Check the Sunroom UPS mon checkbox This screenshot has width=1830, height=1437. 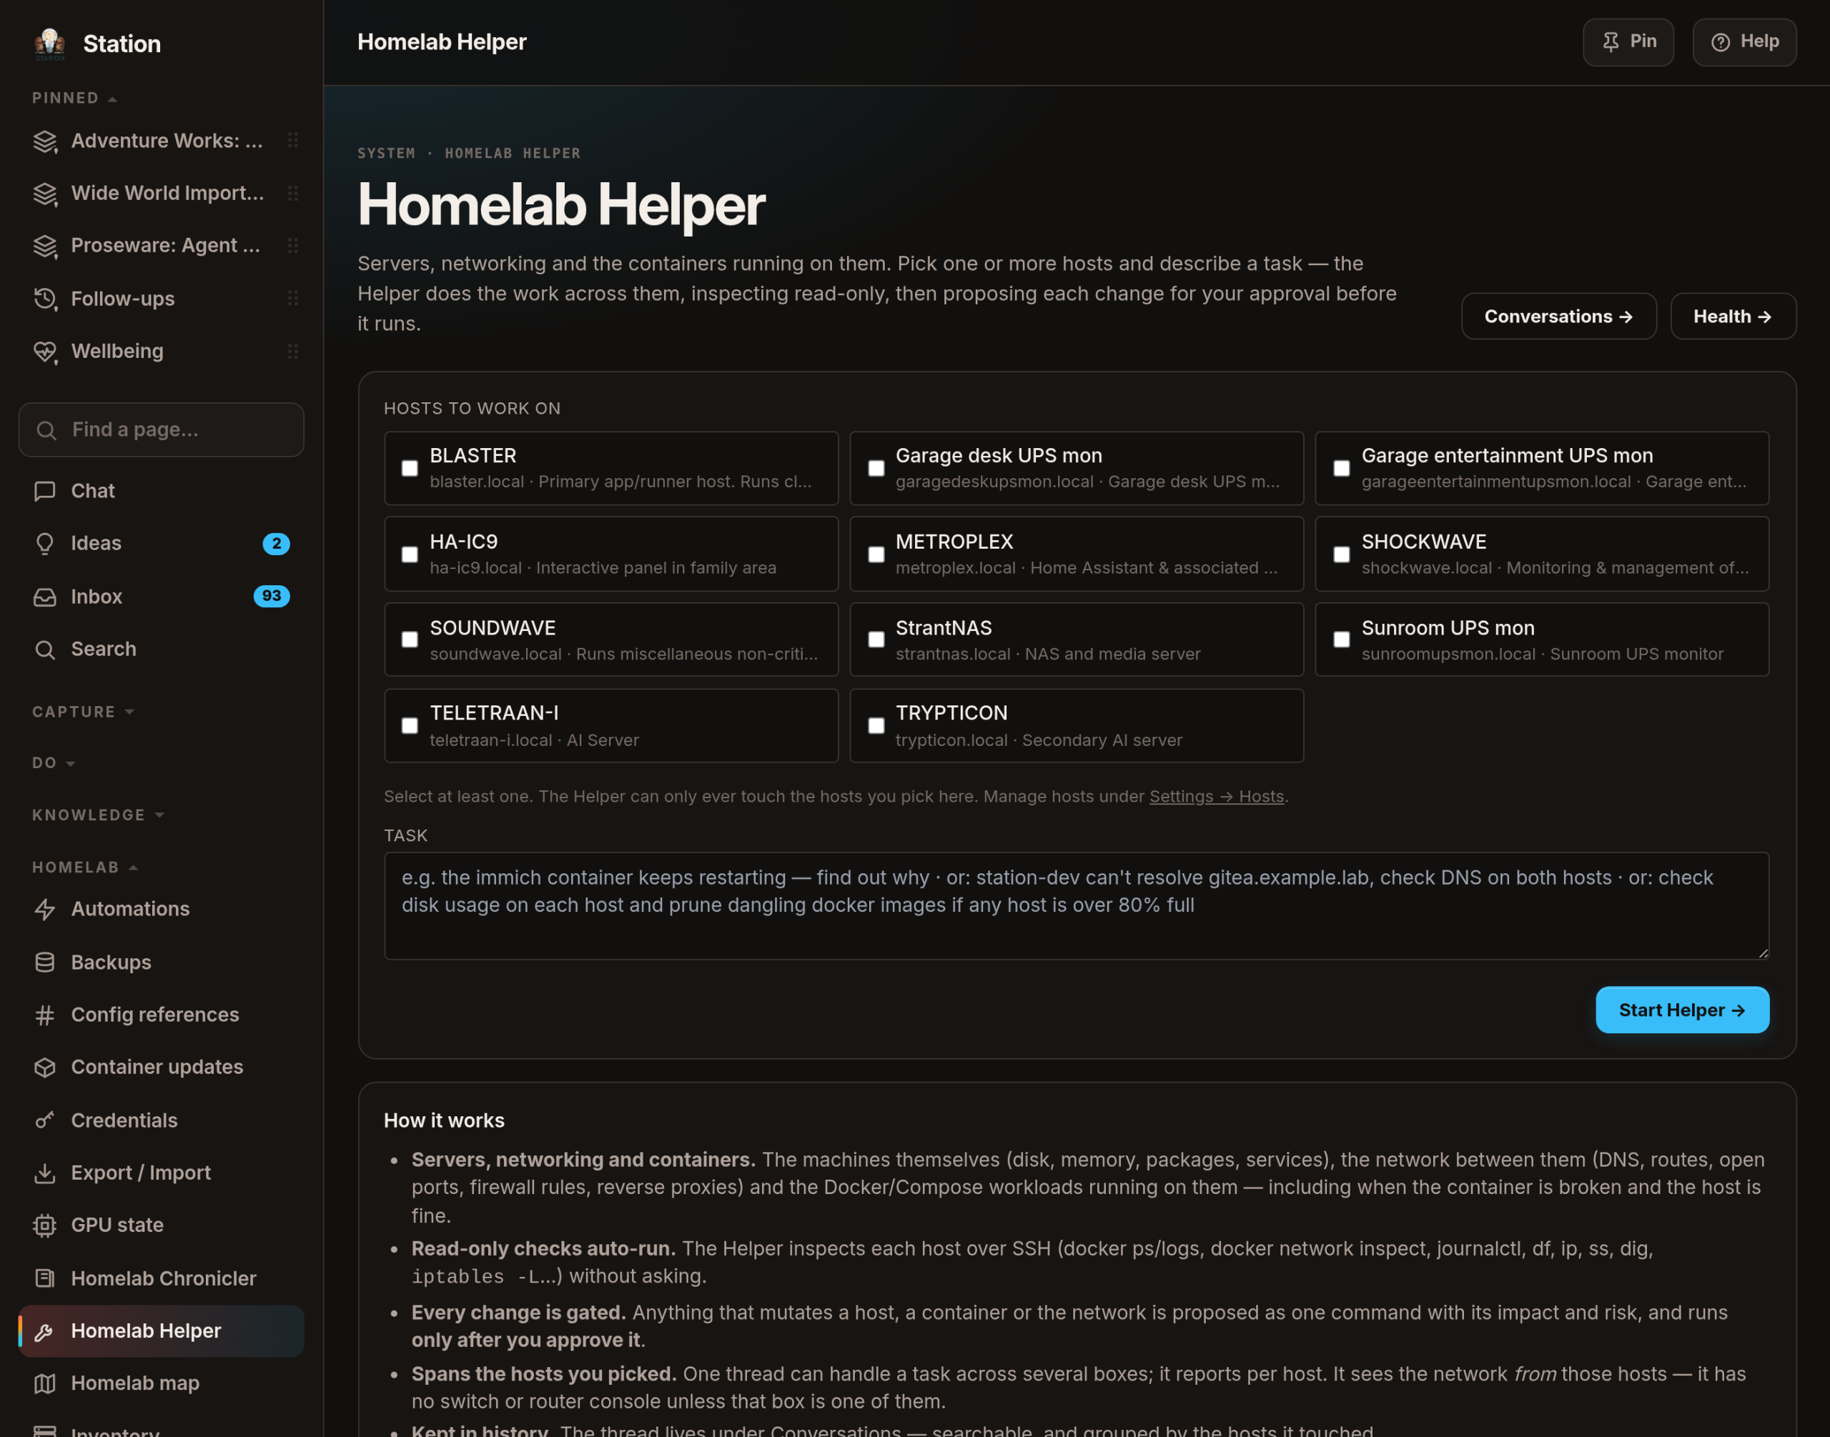[x=1342, y=640]
